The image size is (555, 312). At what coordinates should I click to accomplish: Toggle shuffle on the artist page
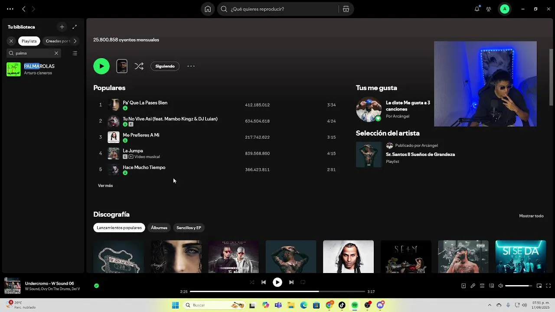[x=139, y=66]
